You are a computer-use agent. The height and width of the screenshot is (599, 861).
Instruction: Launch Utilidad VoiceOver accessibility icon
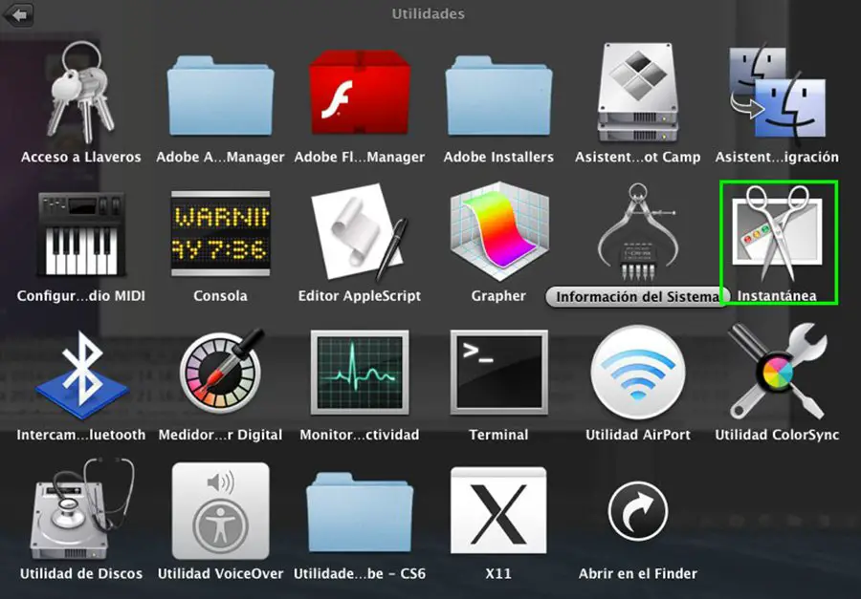[x=220, y=511]
